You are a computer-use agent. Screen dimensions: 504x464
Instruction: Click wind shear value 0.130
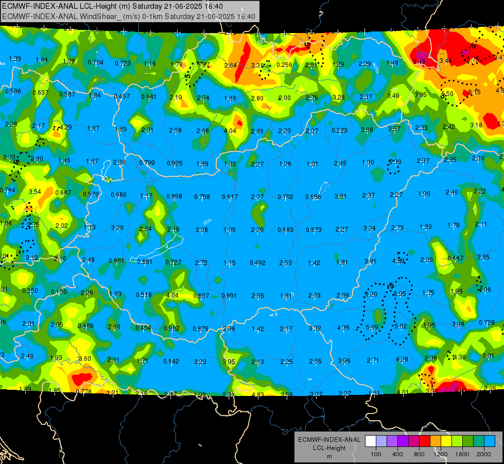click(59, 292)
